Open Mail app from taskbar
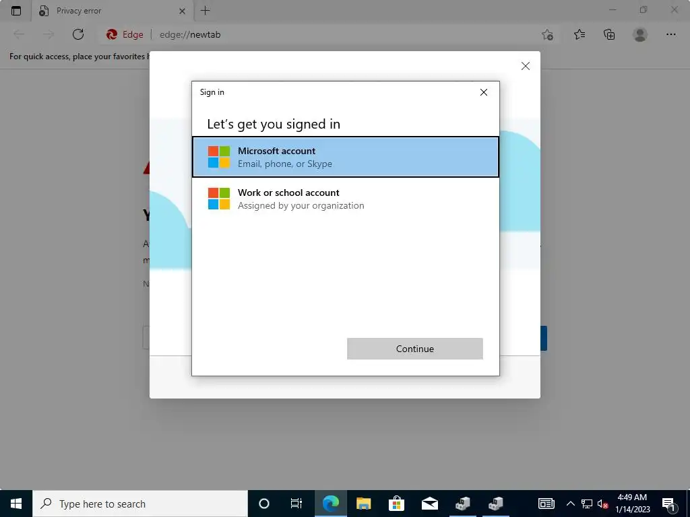This screenshot has height=517, width=690. (429, 504)
